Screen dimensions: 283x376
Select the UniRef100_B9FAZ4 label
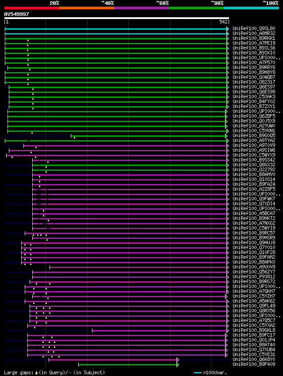tap(254, 184)
